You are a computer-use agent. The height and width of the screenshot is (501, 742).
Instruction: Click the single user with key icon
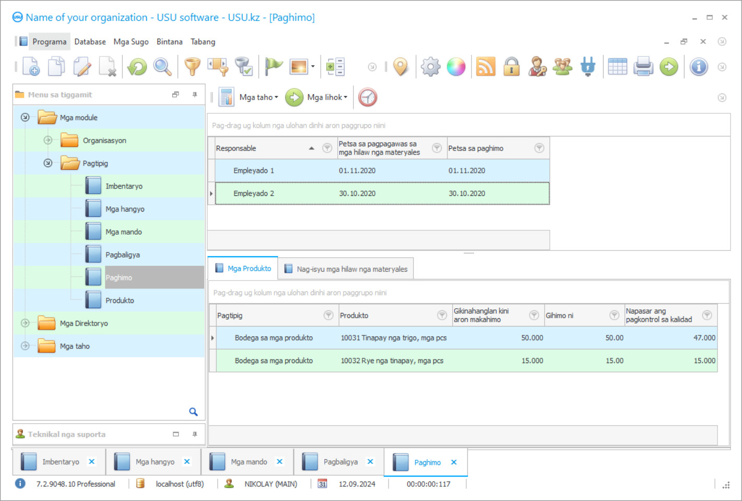[x=537, y=66]
